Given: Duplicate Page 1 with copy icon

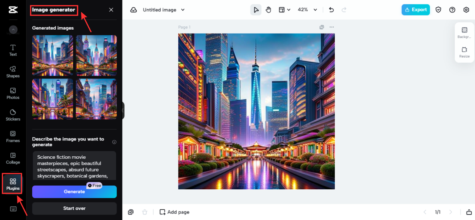Looking at the screenshot, I should pyautogui.click(x=322, y=27).
